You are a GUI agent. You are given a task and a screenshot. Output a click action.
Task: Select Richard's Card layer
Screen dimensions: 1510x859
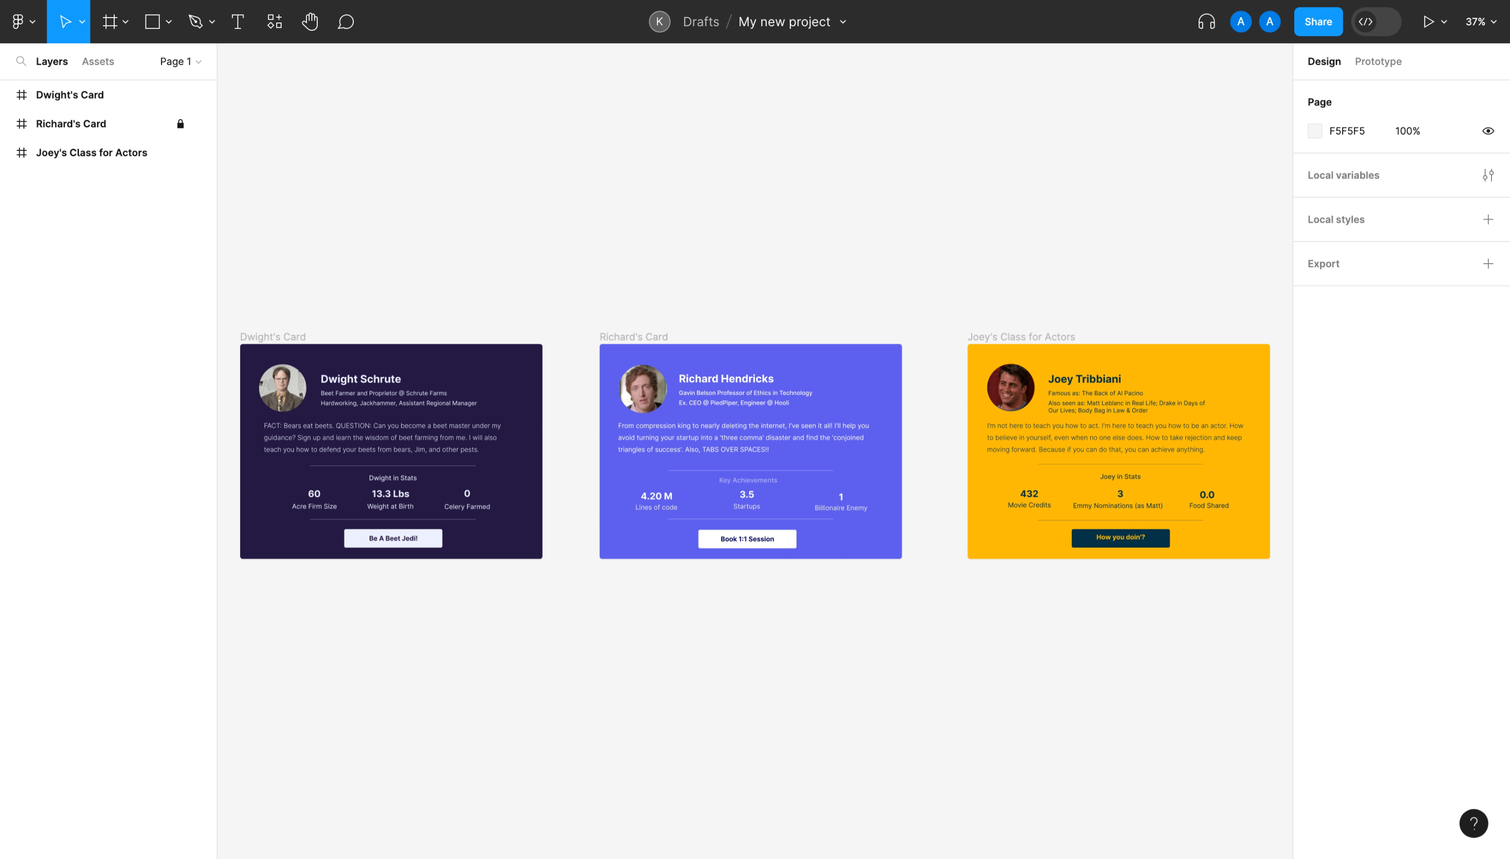[71, 124]
